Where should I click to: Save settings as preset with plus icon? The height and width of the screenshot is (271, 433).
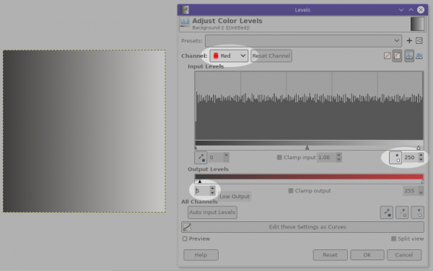(409, 41)
